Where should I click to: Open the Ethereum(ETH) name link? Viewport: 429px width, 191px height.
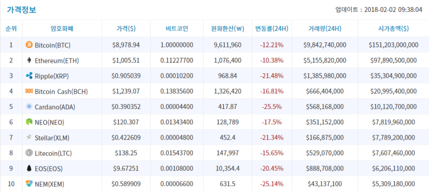(57, 61)
